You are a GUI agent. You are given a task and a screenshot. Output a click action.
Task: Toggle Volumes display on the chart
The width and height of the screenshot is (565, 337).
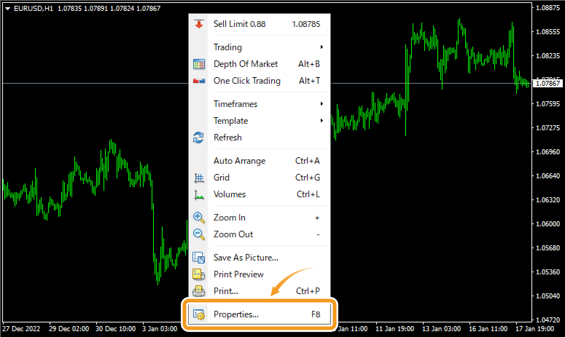(230, 194)
